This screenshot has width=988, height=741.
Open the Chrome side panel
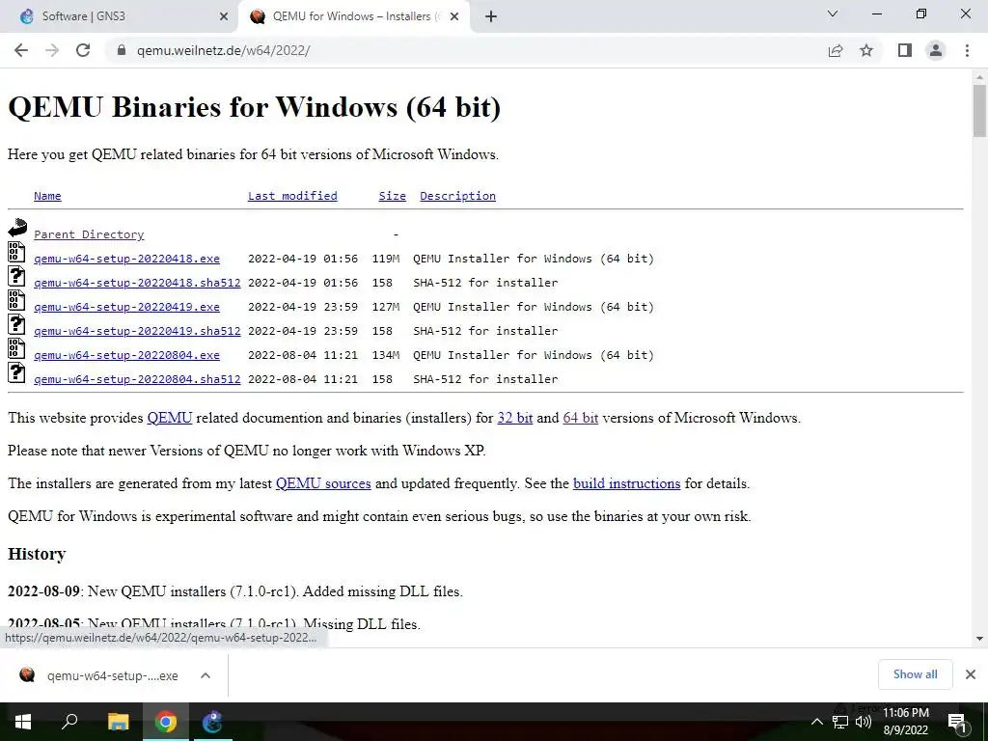point(905,50)
